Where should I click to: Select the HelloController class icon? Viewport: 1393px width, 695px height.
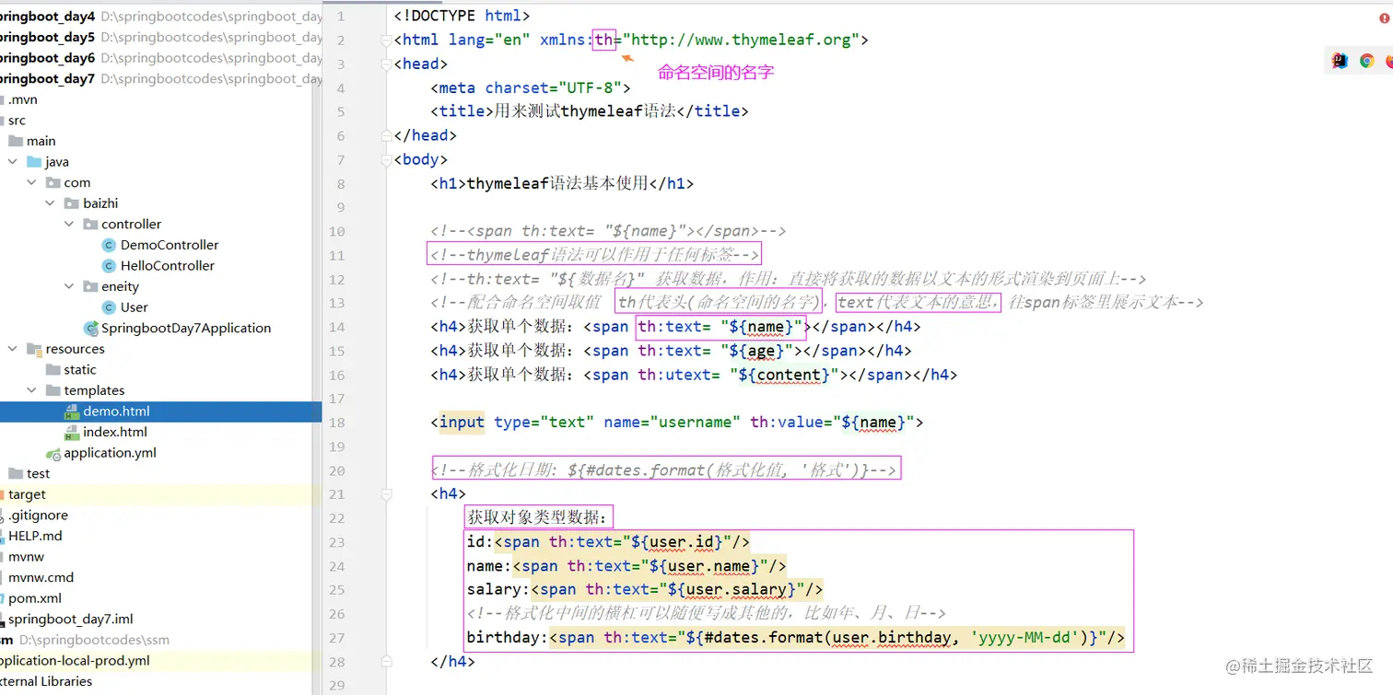(x=109, y=266)
